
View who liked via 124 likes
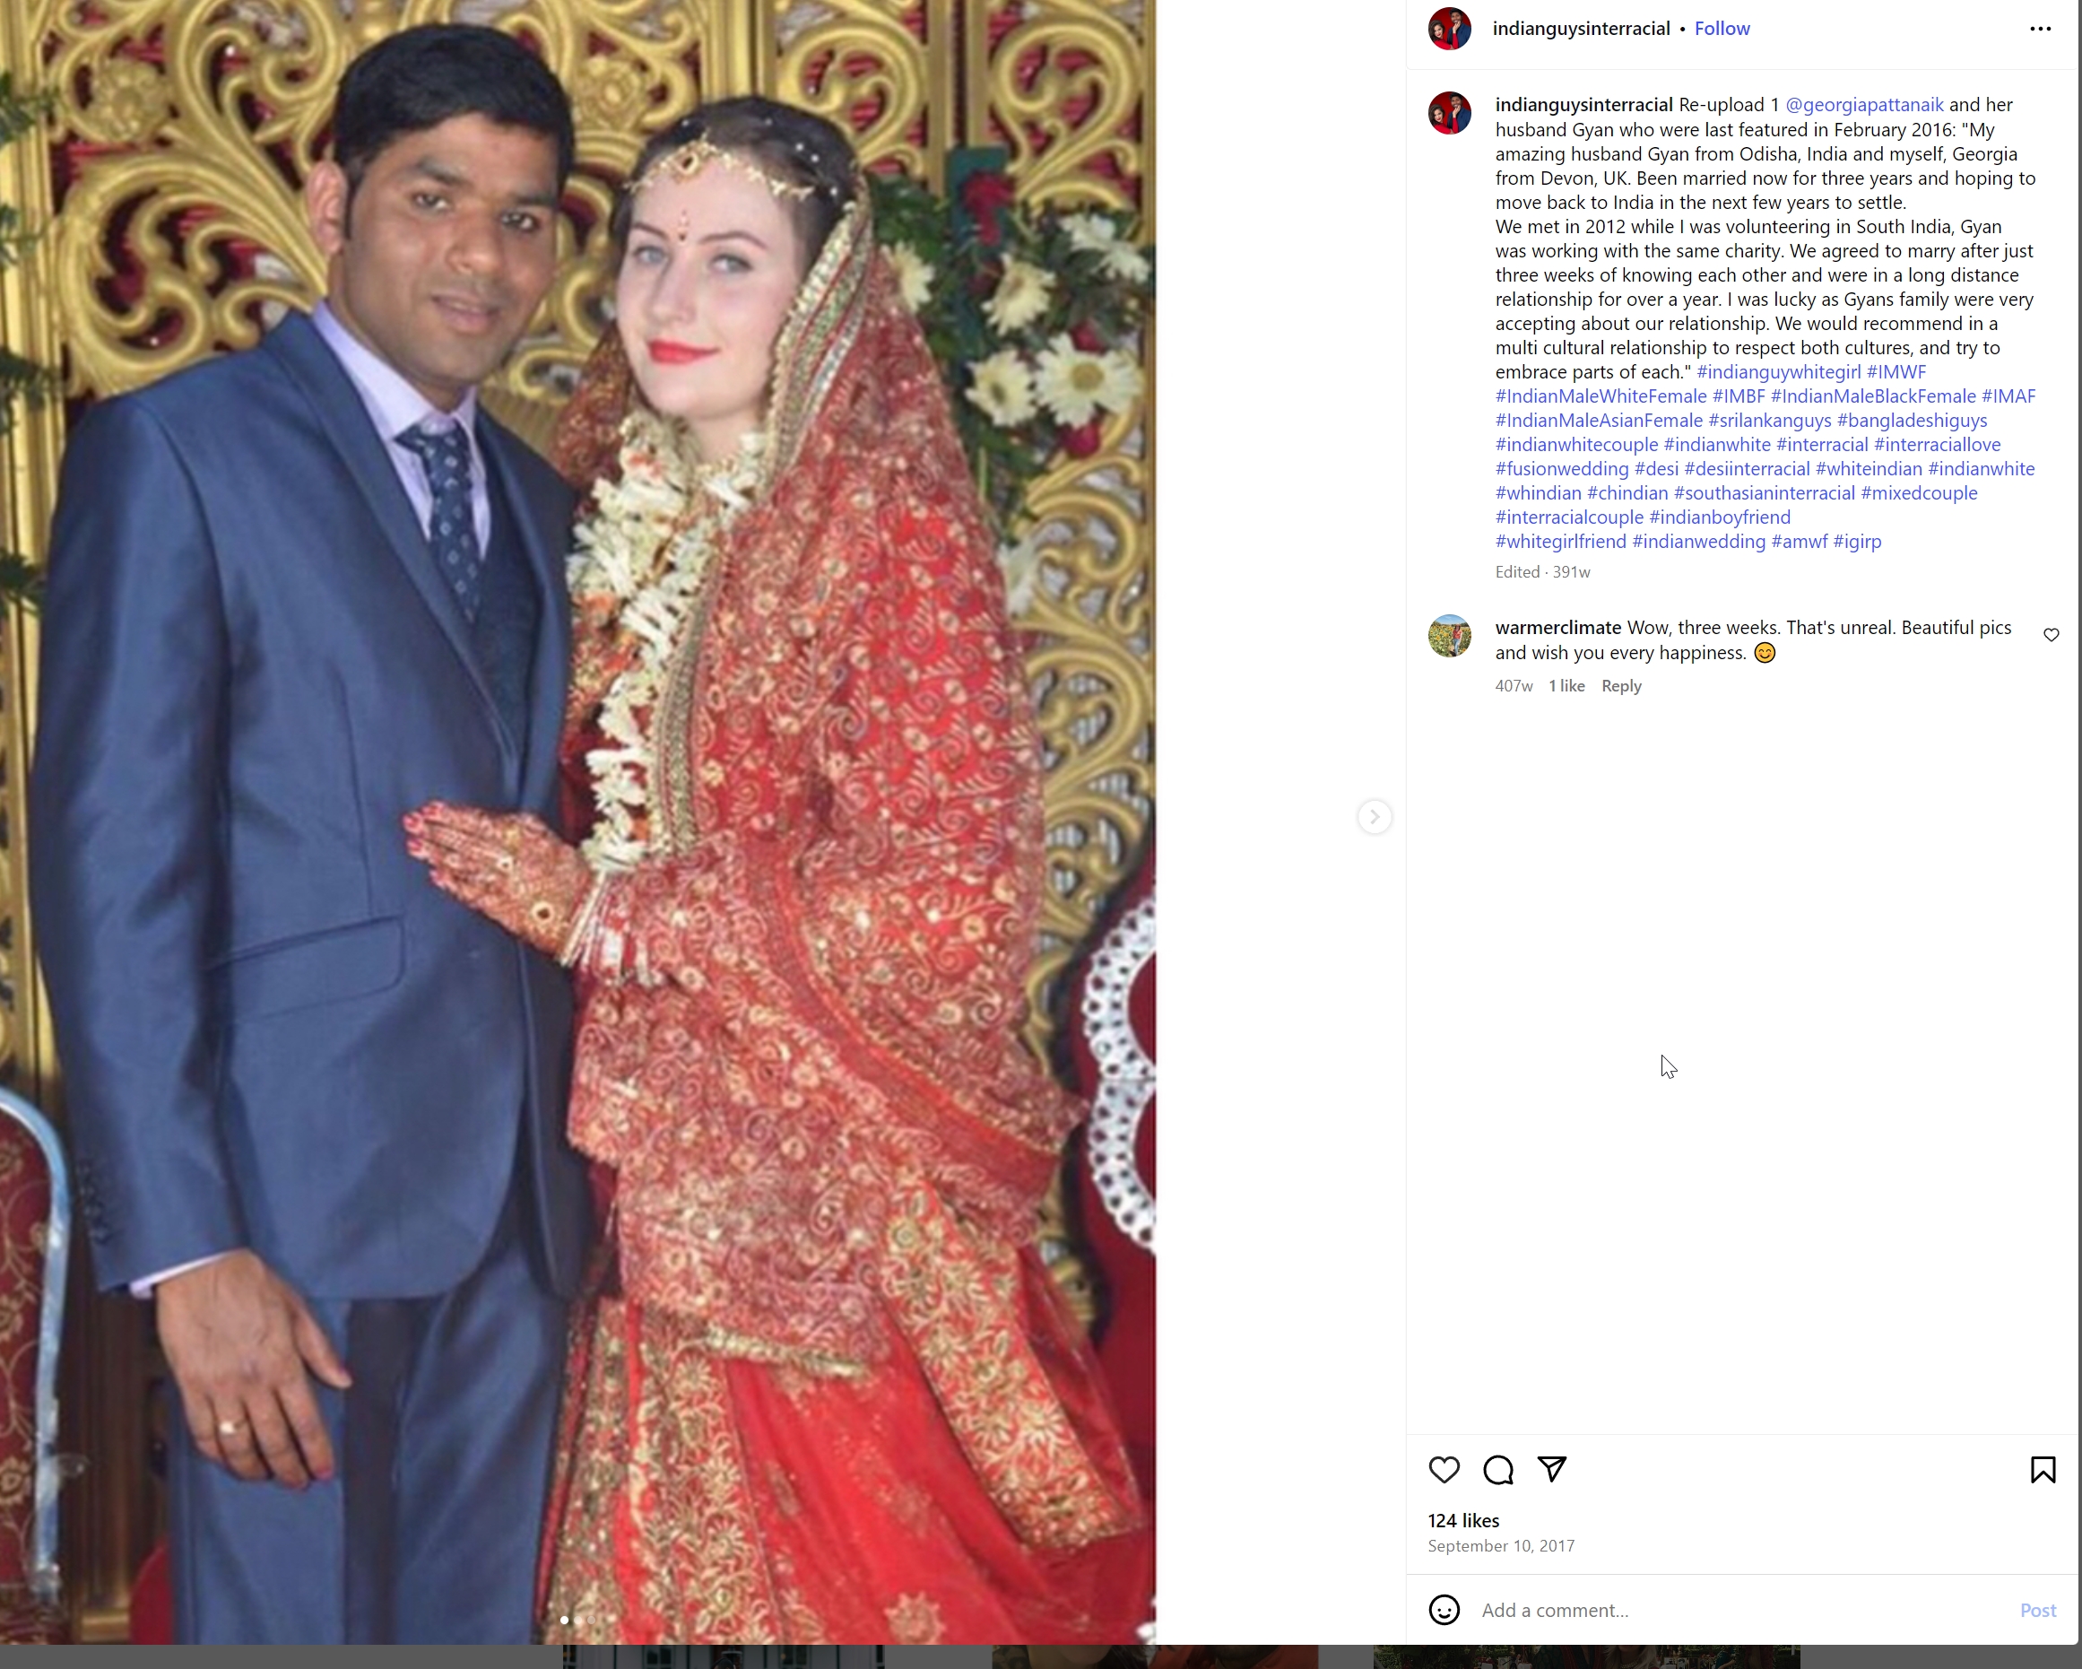coord(1464,1520)
